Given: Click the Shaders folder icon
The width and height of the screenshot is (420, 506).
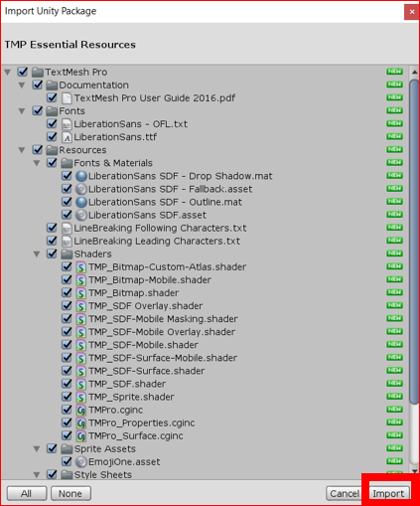Looking at the screenshot, I should click(x=67, y=253).
